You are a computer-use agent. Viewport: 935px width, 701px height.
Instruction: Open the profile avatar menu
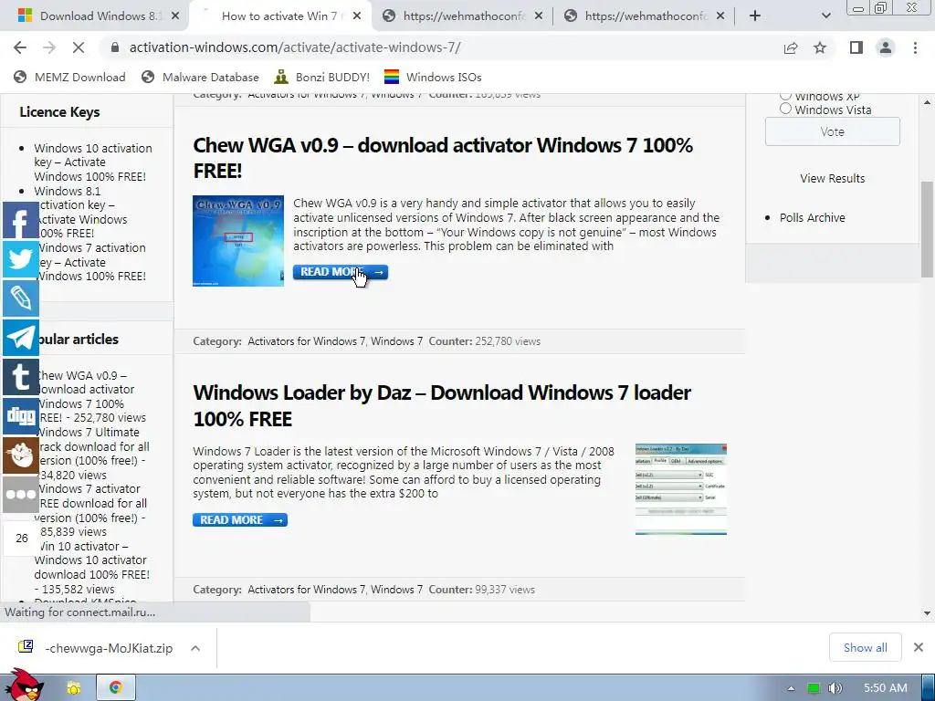[886, 47]
